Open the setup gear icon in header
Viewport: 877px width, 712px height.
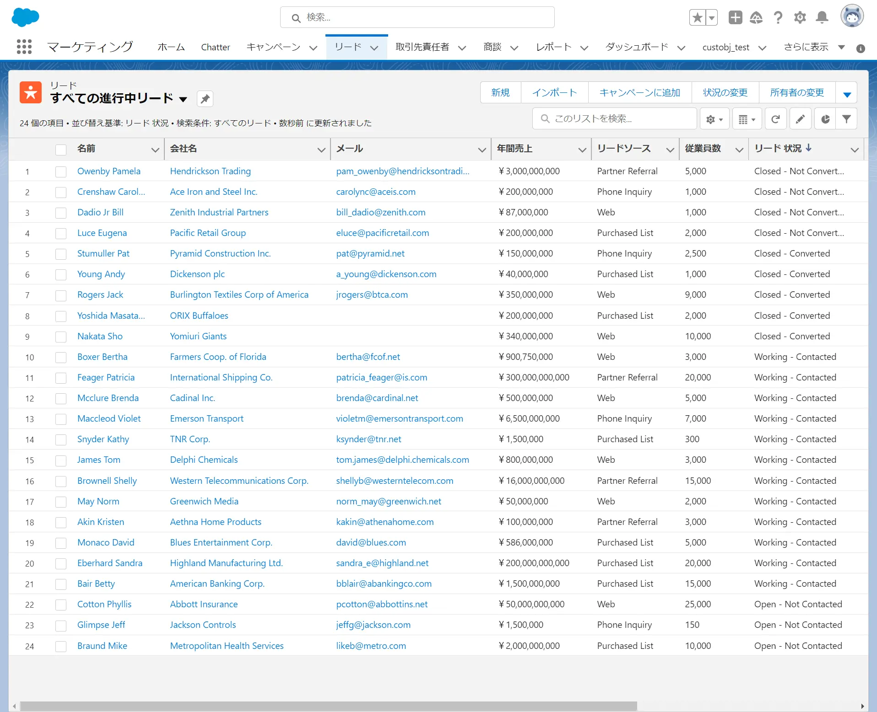[800, 18]
